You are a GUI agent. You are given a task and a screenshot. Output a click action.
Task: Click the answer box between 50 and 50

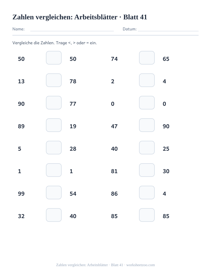click(x=54, y=58)
